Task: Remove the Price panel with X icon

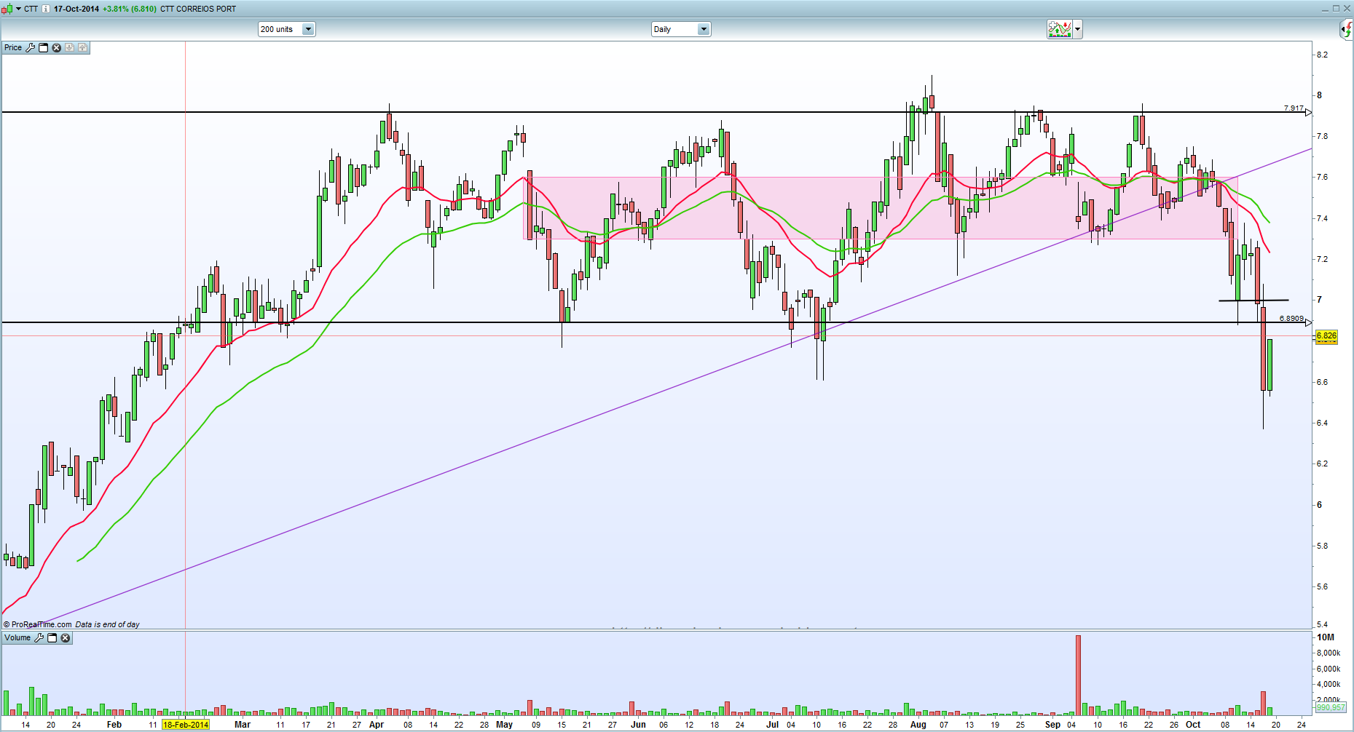Action: [x=57, y=47]
